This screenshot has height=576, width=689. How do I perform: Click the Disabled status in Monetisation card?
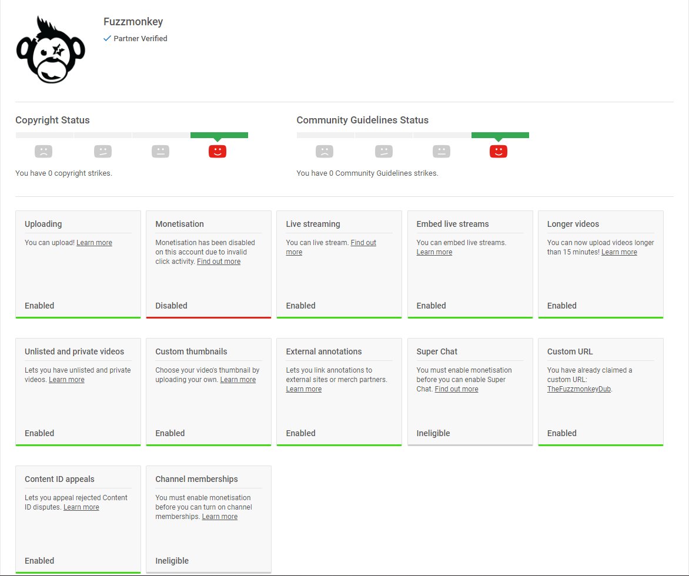tap(171, 306)
